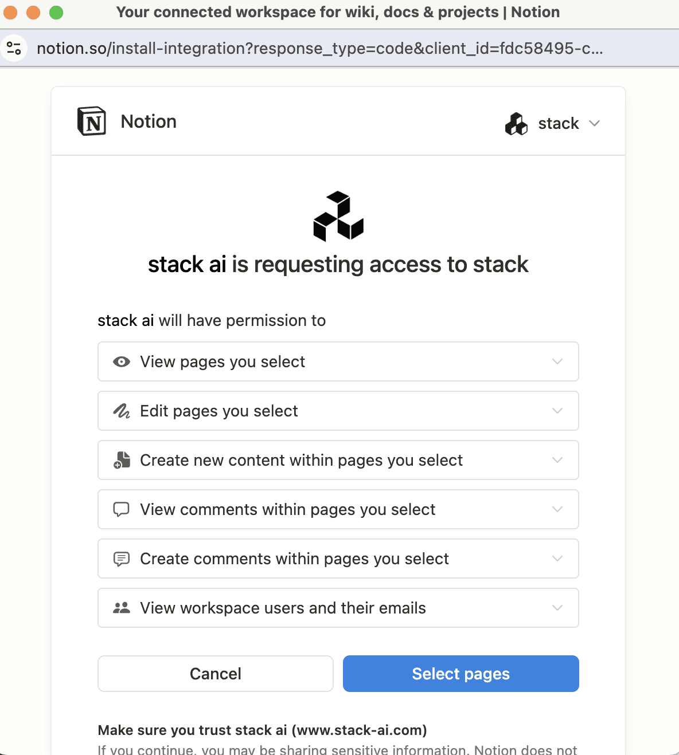Expand Create new content within pages chevron
This screenshot has height=755, width=679.
(x=557, y=460)
